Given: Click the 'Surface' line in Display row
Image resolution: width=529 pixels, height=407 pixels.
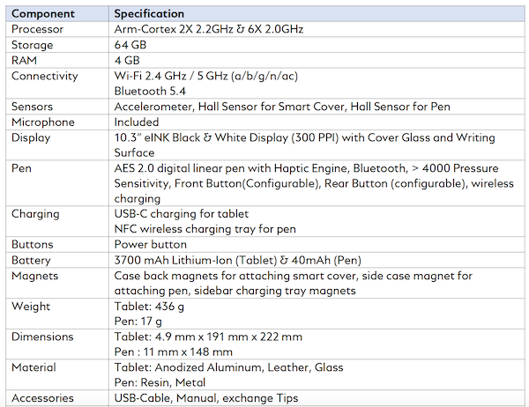Looking at the screenshot, I should tap(134, 152).
